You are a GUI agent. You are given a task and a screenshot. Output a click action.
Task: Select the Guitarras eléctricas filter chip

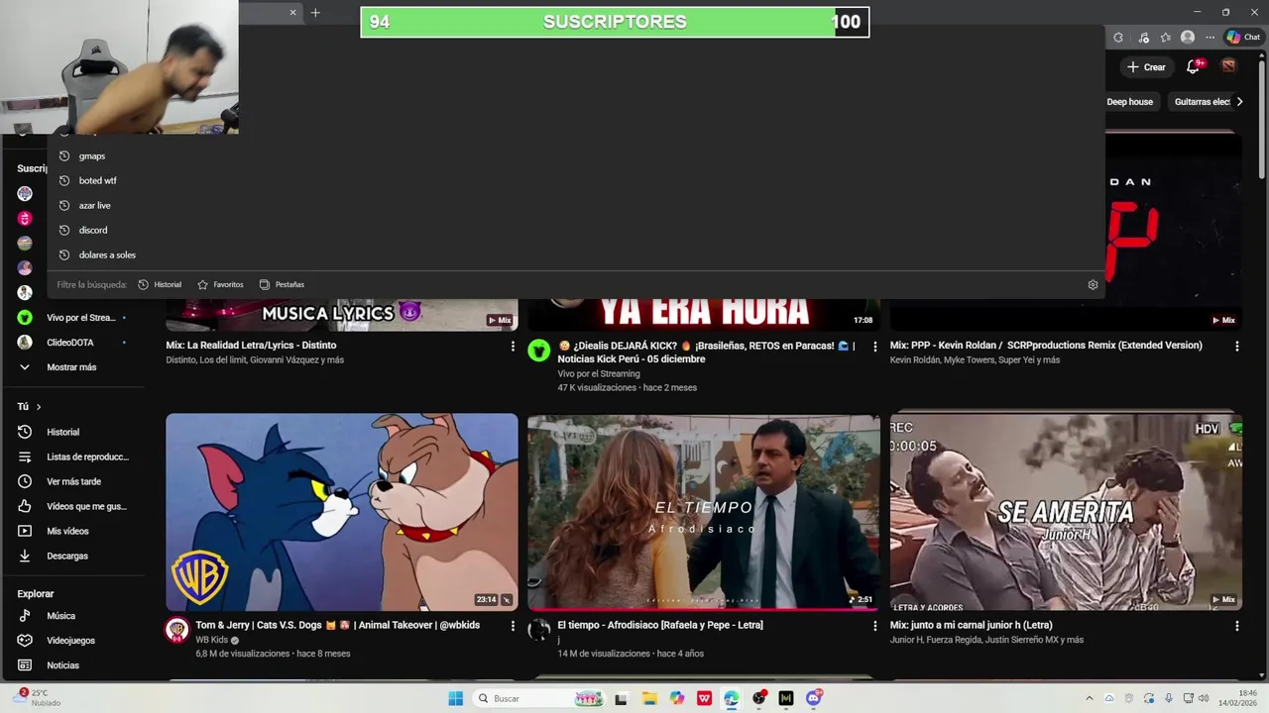[1202, 102]
